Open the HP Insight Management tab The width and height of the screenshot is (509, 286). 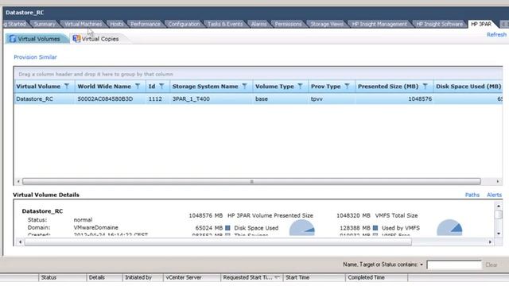pyautogui.click(x=379, y=24)
